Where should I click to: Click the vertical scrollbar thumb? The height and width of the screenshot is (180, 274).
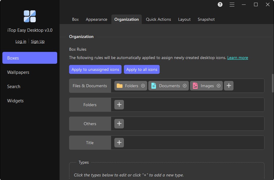point(272,83)
